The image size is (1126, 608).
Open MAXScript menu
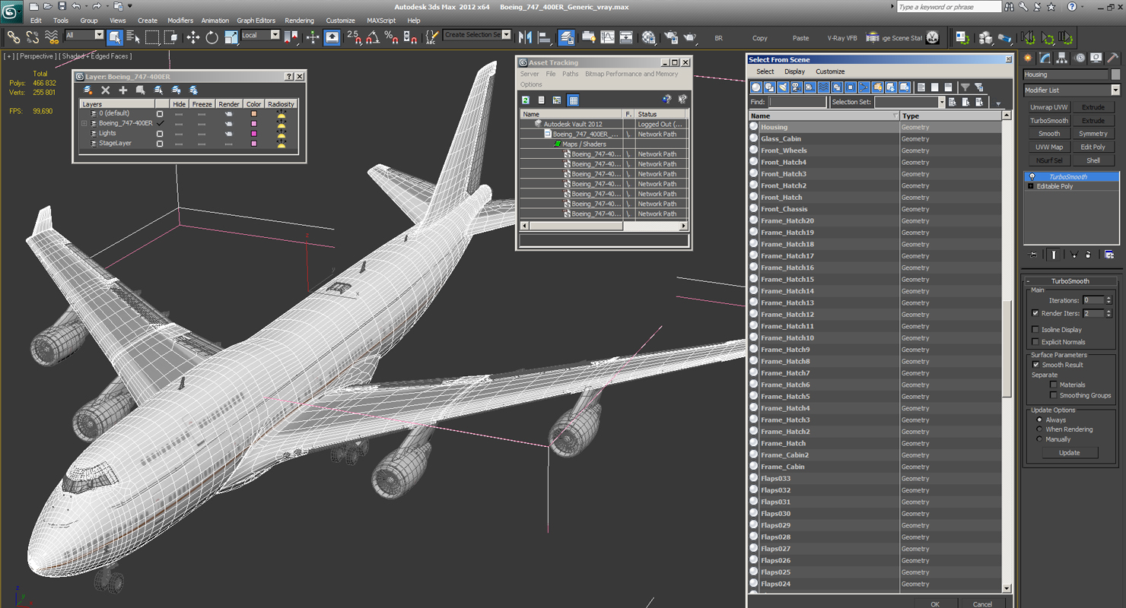coord(381,21)
